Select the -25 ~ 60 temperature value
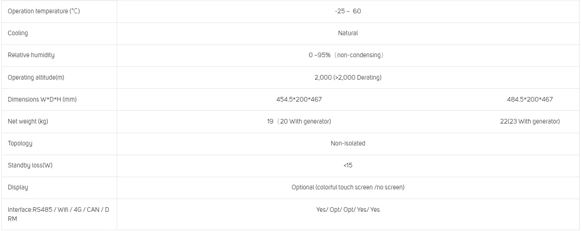The image size is (581, 231). (x=348, y=11)
